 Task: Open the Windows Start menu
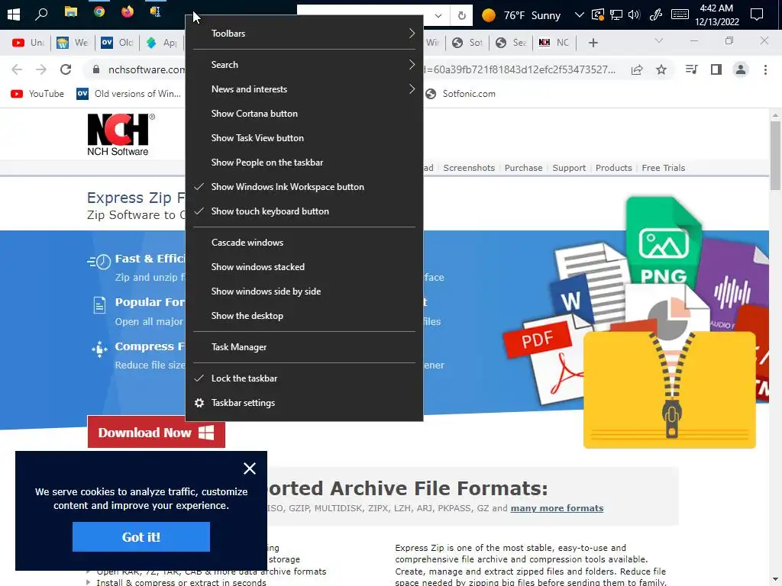[14, 14]
